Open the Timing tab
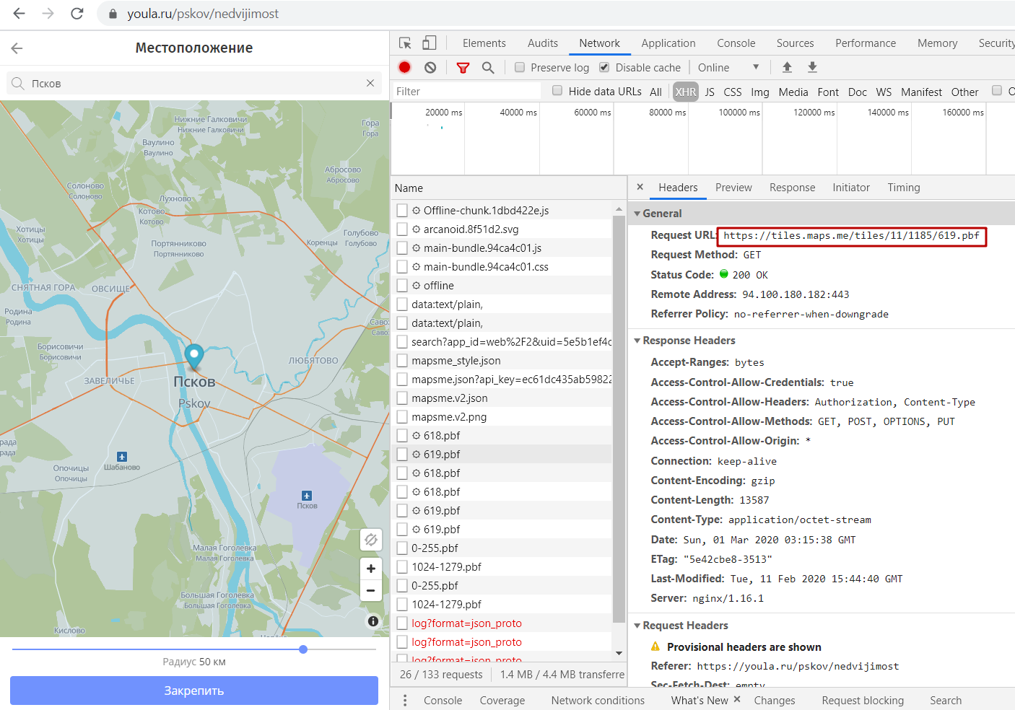1015x710 pixels. coord(903,188)
